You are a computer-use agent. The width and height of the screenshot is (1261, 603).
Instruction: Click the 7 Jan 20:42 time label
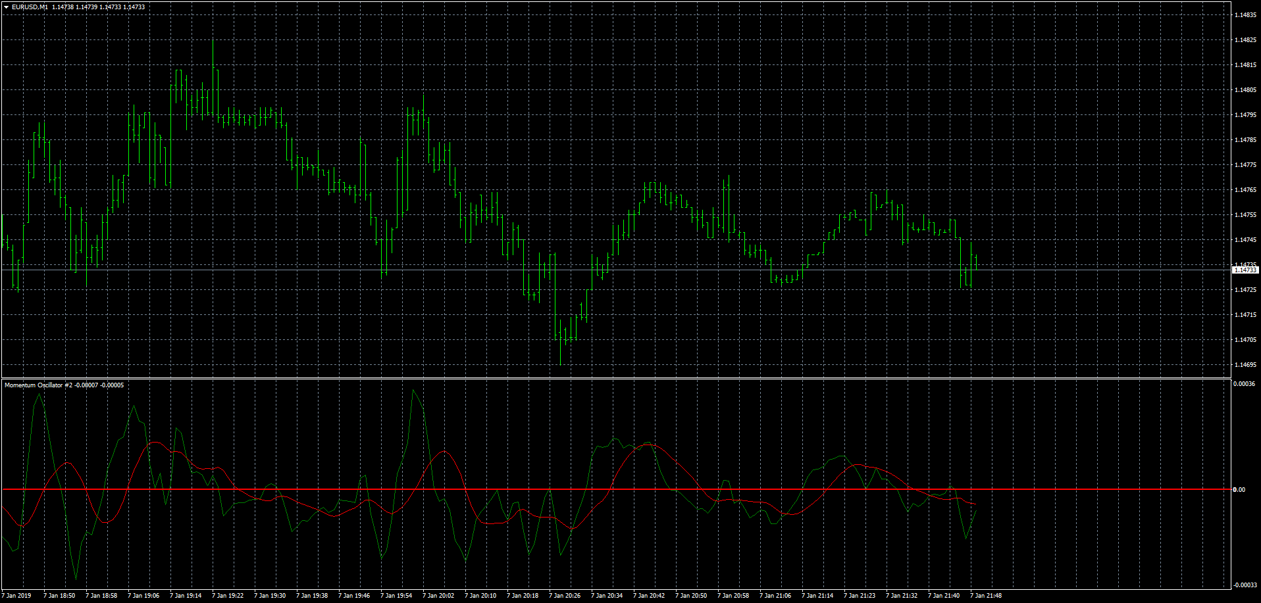pos(649,596)
